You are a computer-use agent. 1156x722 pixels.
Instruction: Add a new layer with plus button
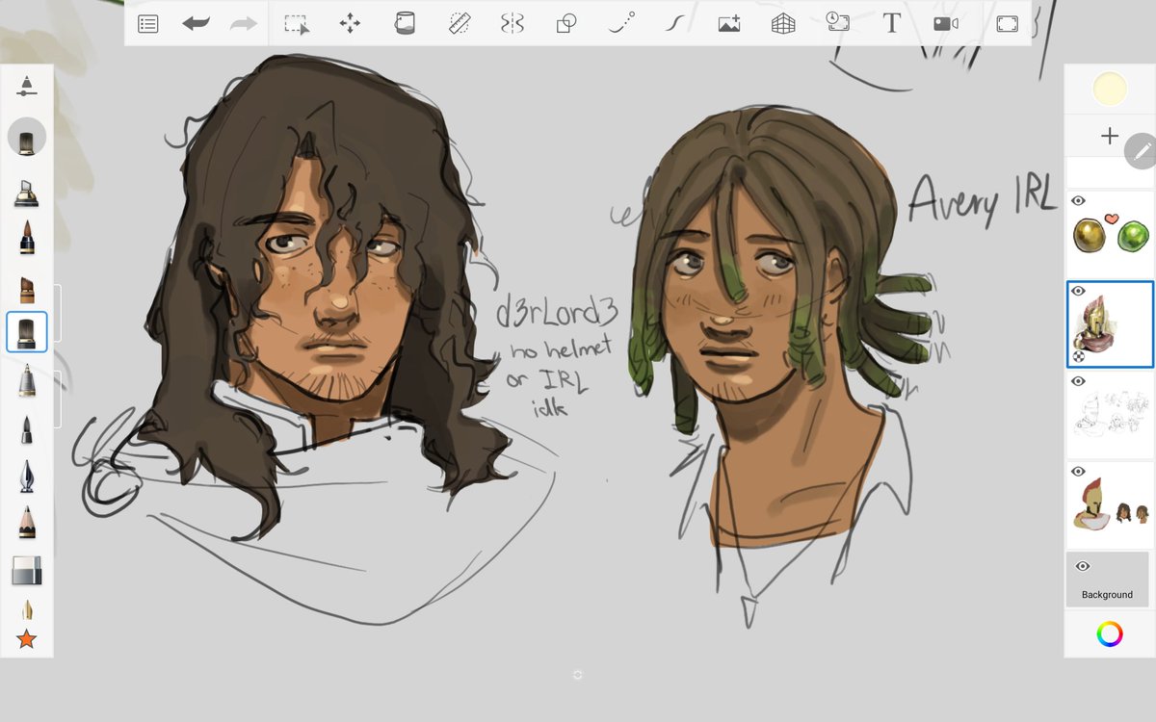tap(1110, 136)
